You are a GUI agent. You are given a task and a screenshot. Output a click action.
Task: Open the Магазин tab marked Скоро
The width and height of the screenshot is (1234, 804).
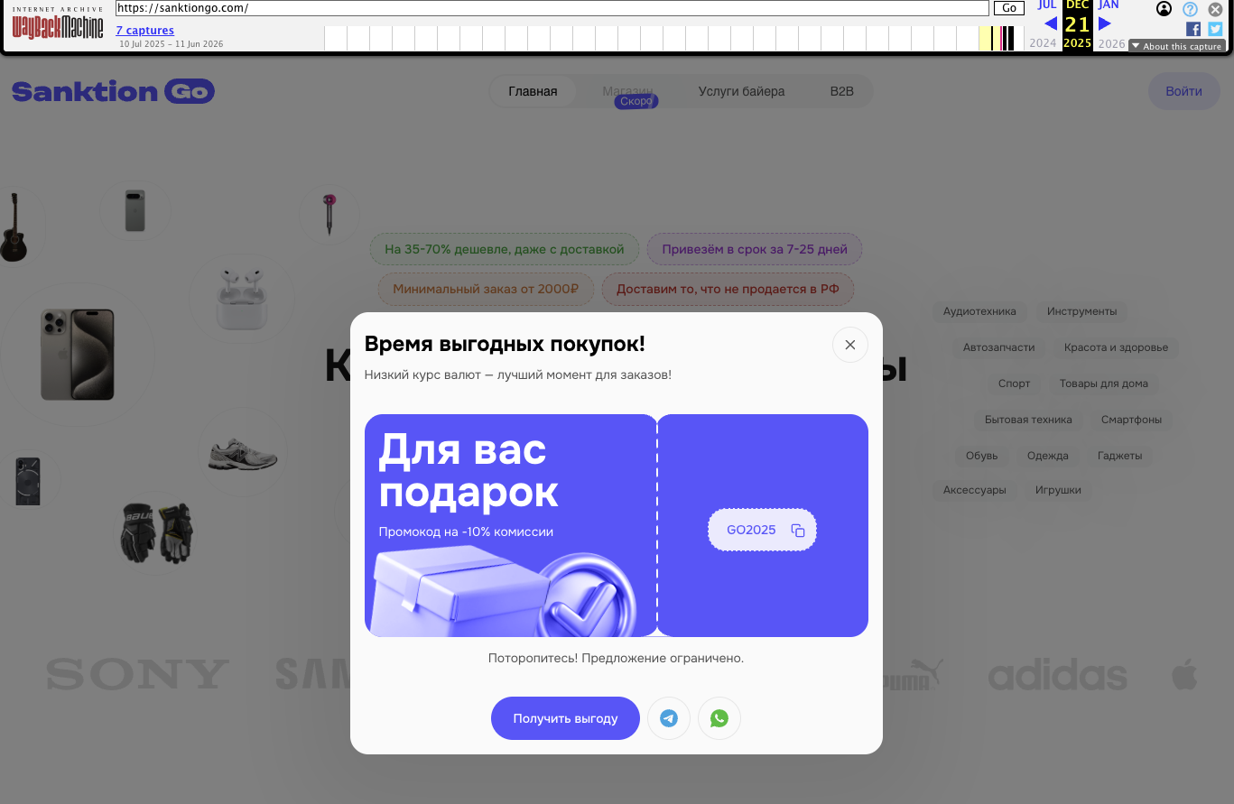tap(627, 91)
